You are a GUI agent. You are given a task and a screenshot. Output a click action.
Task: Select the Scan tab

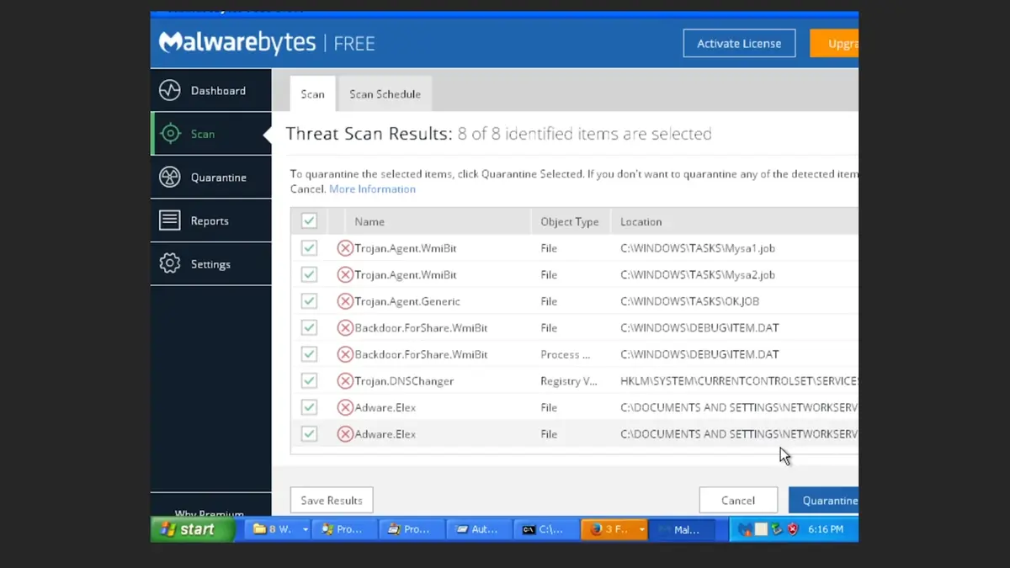pos(312,94)
